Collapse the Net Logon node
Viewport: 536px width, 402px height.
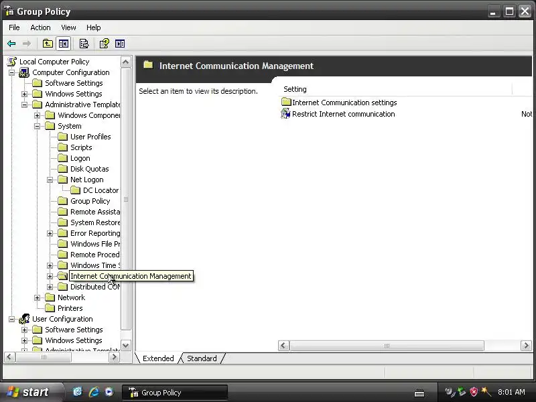tap(50, 180)
